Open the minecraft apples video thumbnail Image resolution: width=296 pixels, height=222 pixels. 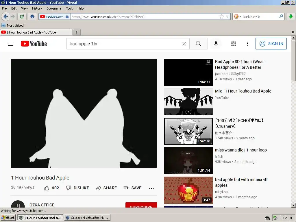(188, 190)
